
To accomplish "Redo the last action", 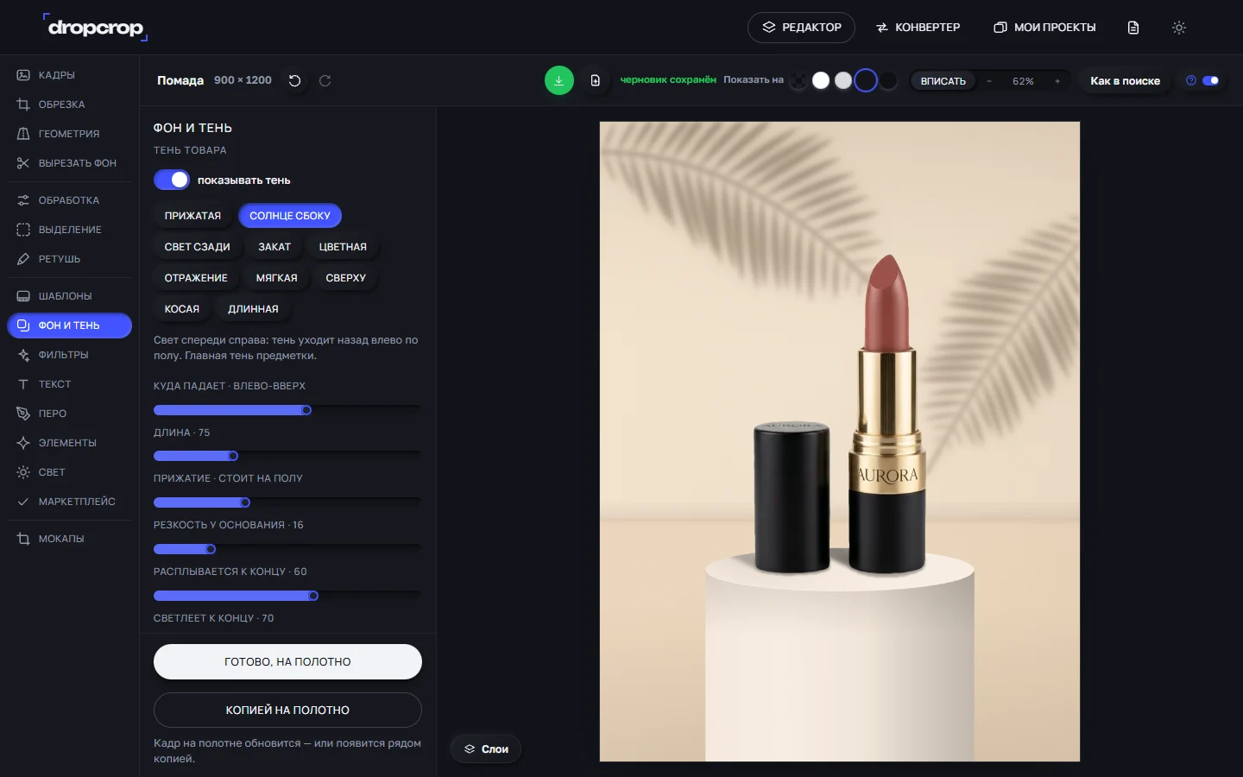I will pos(325,80).
